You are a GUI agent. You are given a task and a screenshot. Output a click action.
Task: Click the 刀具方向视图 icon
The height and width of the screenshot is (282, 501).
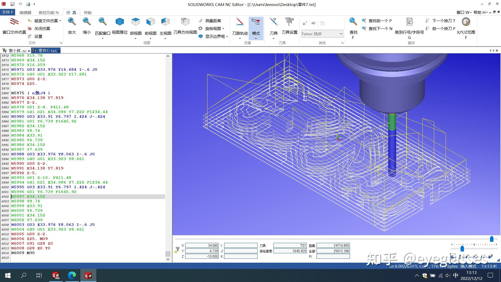click(x=185, y=22)
